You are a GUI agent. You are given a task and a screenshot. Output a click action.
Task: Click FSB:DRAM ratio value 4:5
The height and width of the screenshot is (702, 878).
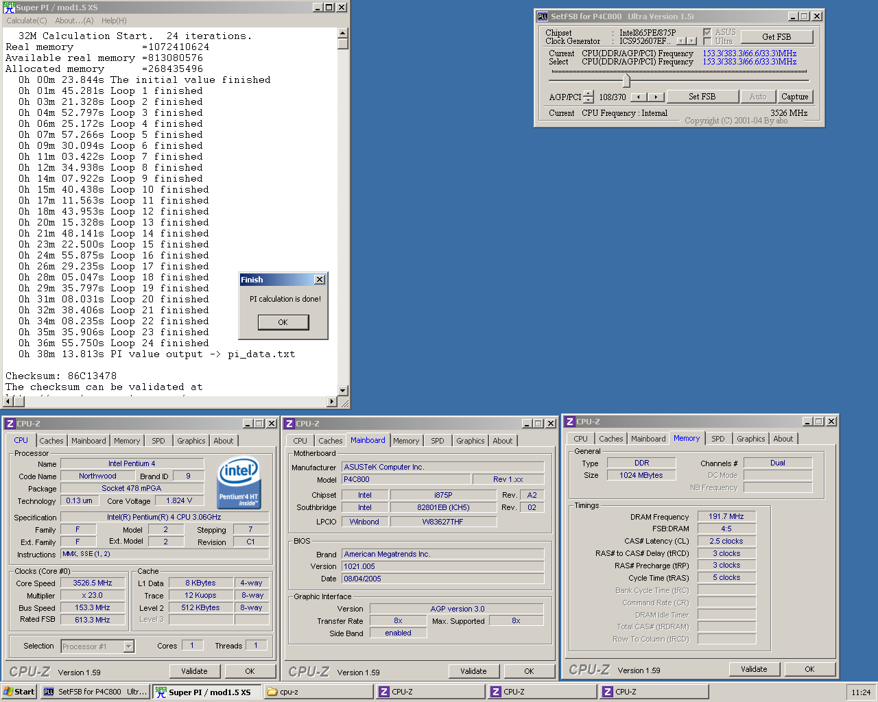pyautogui.click(x=726, y=529)
